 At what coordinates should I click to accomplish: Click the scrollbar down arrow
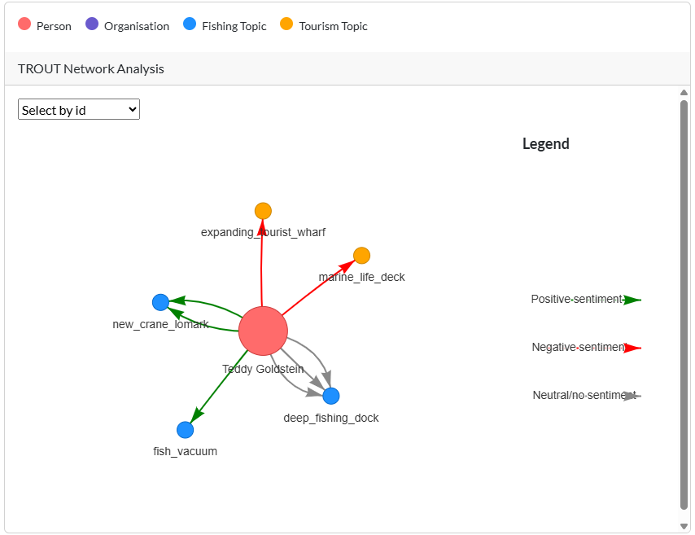pos(684,525)
